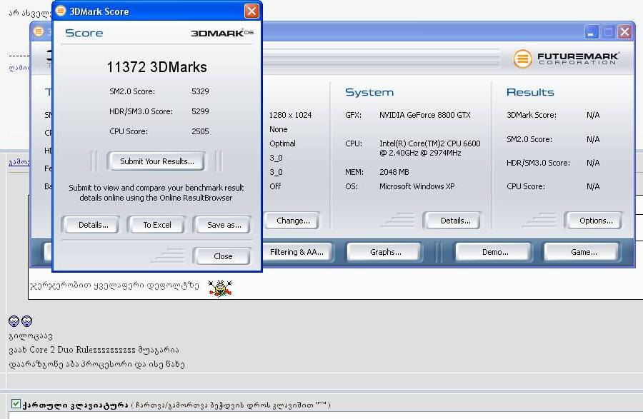643x419 pixels.
Task: Click the N/A value beside '3DMark Score:'
Action: [x=593, y=115]
